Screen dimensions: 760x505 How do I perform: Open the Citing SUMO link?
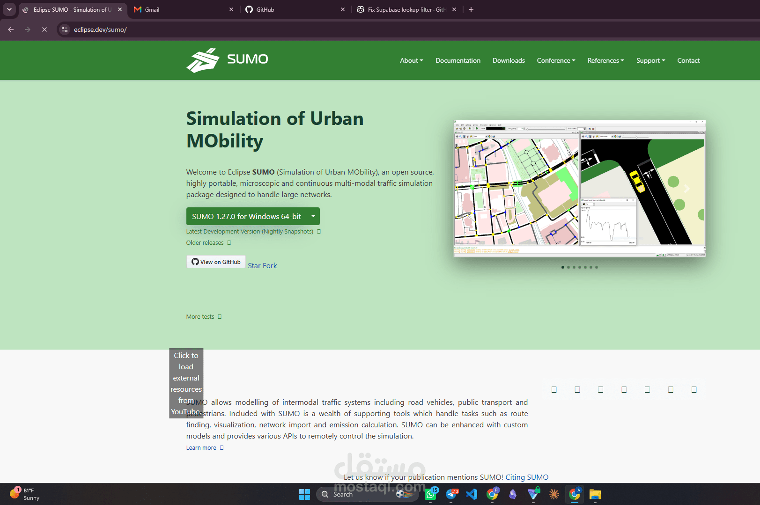click(527, 477)
